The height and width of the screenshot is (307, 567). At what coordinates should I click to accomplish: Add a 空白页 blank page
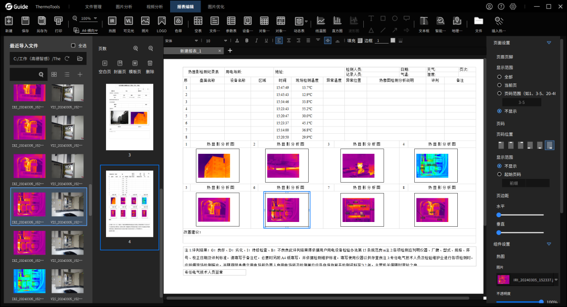click(x=105, y=63)
